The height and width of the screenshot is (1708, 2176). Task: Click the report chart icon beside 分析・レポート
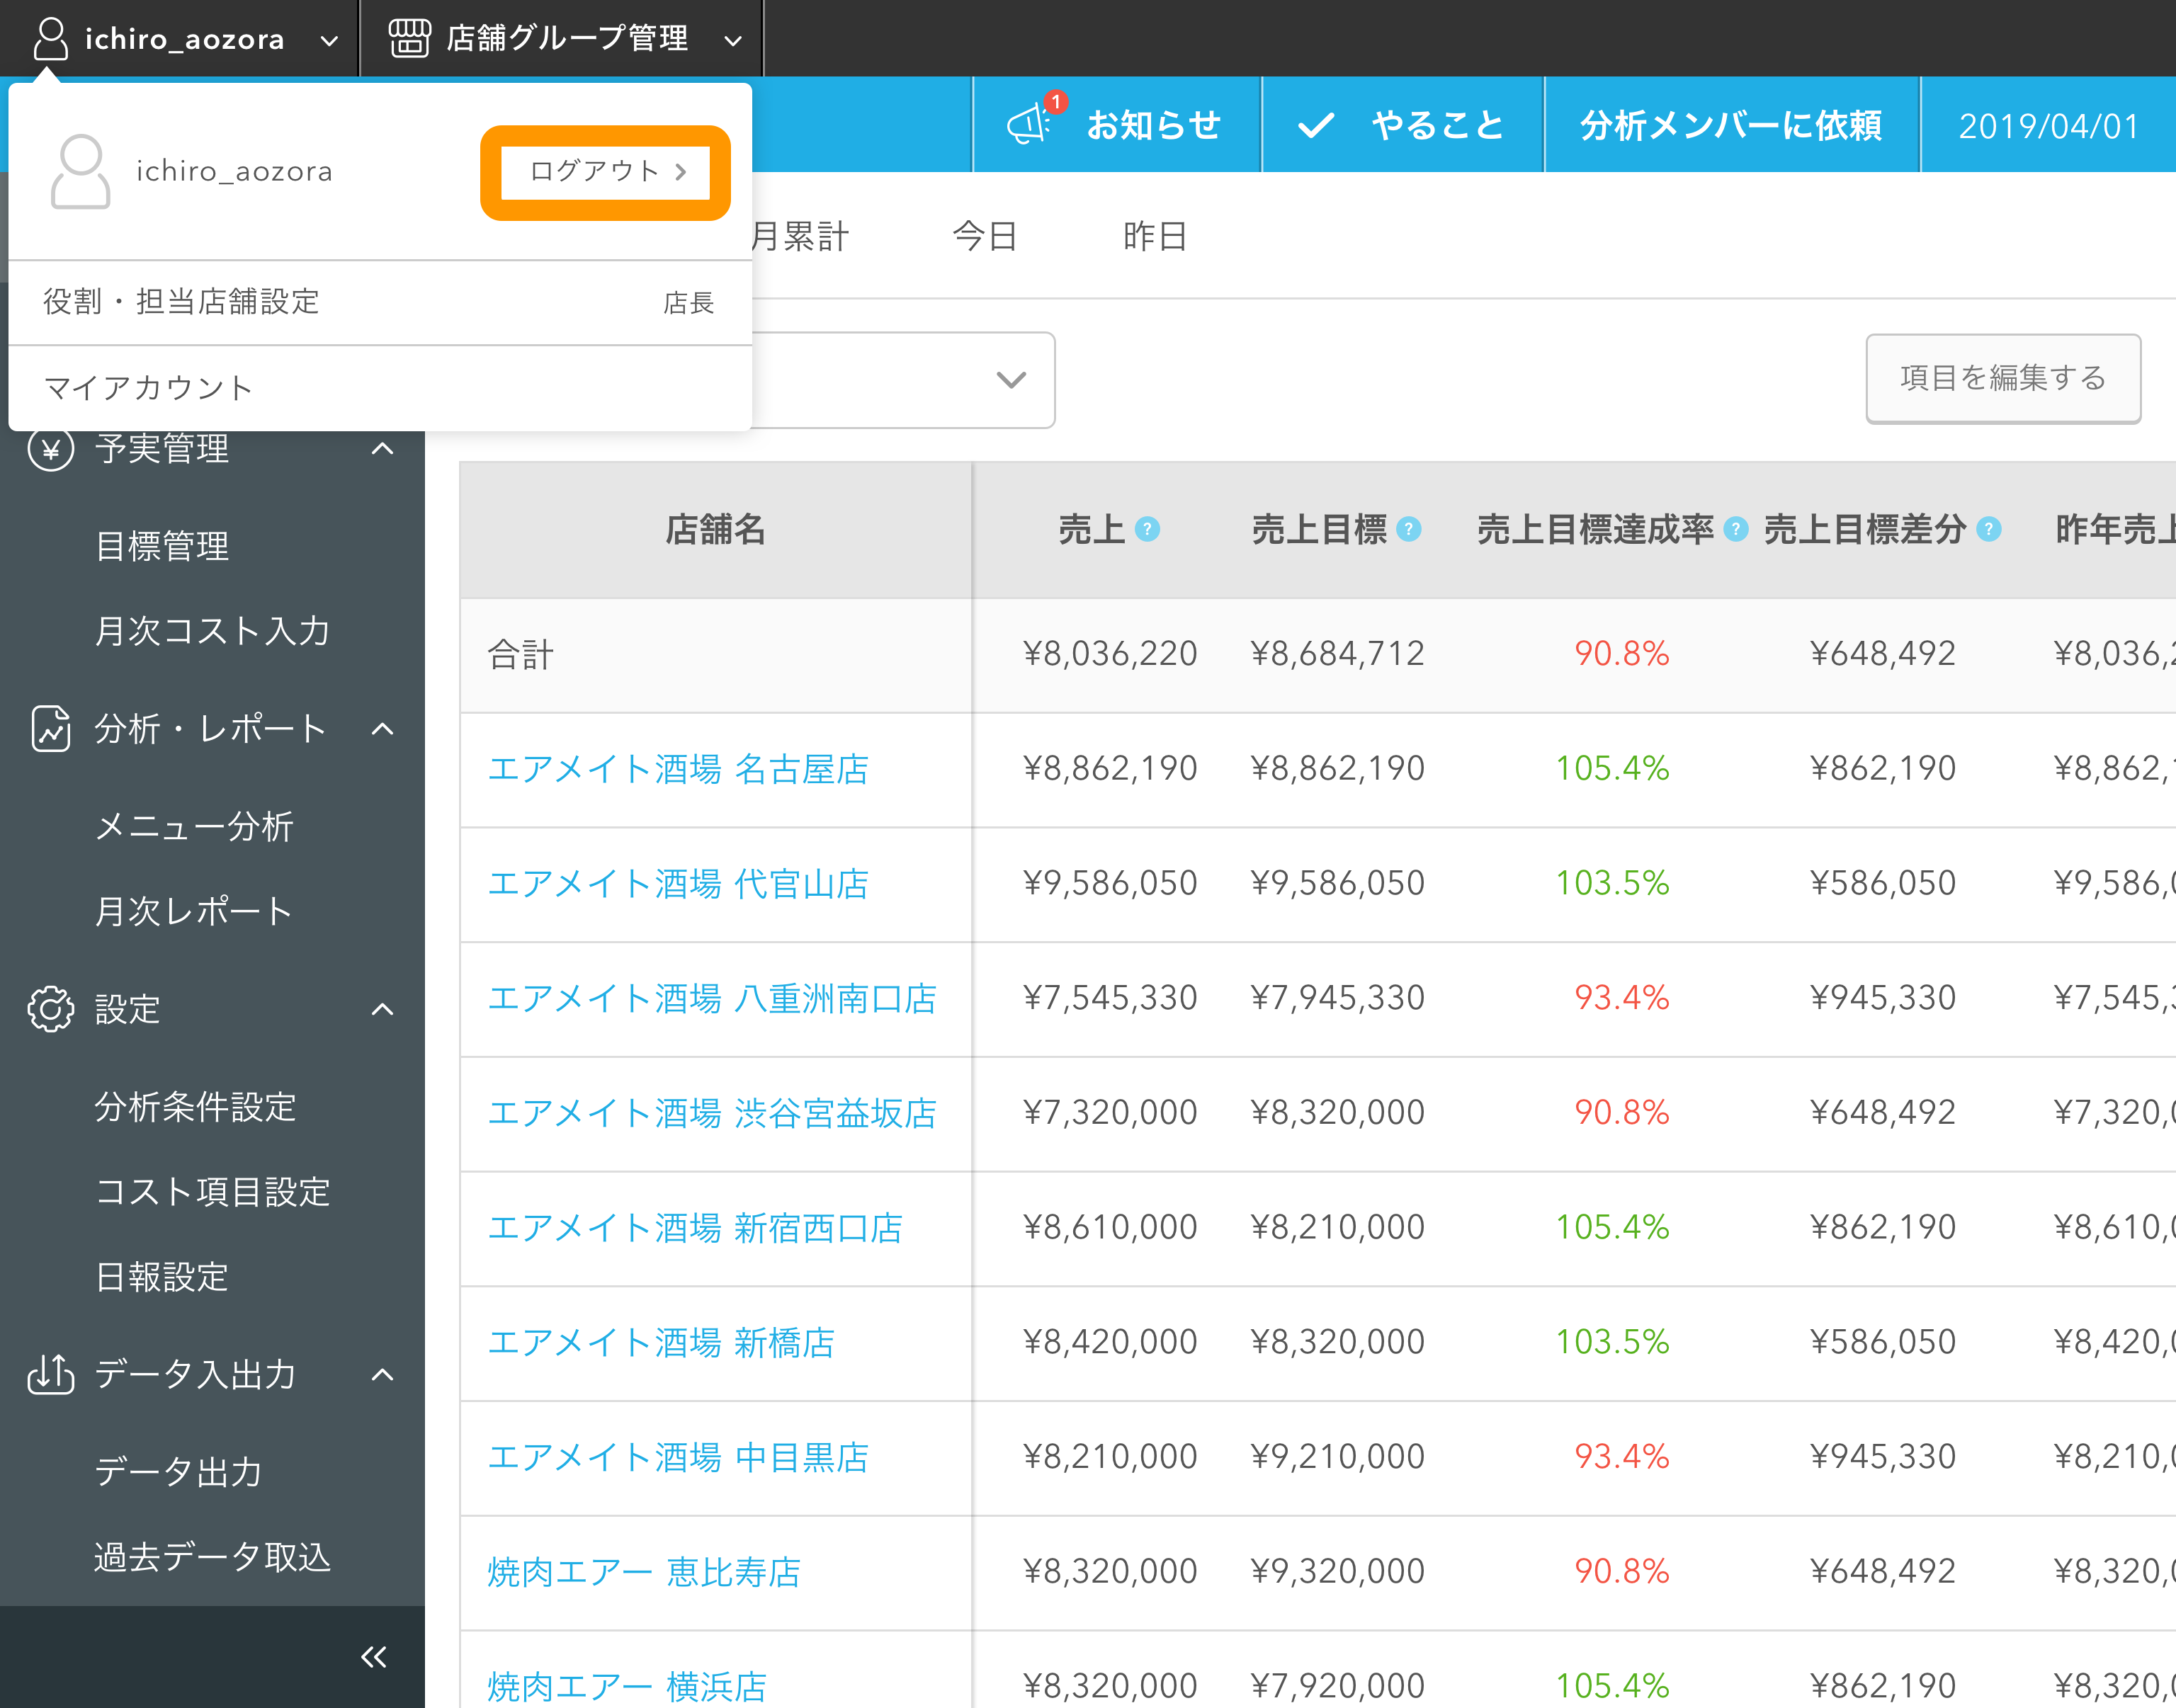51,728
